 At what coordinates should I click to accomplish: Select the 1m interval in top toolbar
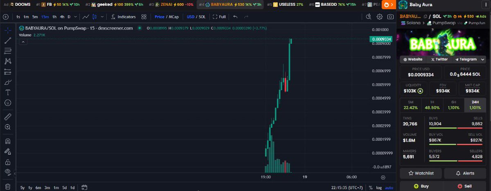[x=26, y=17]
